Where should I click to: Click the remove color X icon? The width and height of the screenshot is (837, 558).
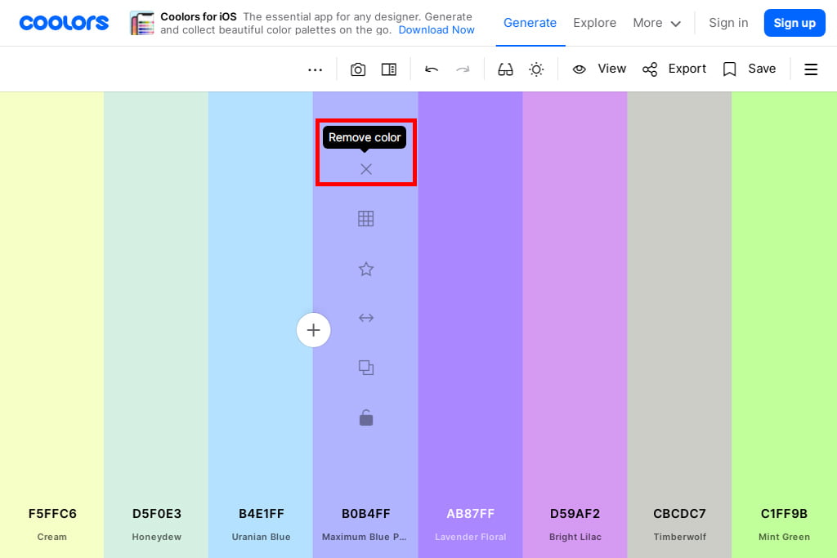[x=366, y=169]
